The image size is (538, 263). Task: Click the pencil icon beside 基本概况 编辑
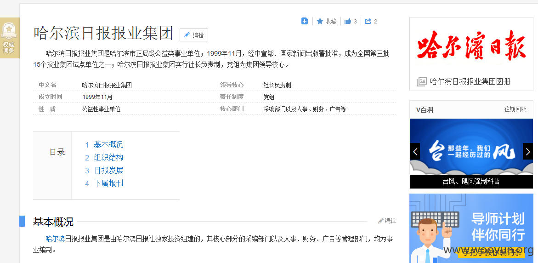coord(380,221)
